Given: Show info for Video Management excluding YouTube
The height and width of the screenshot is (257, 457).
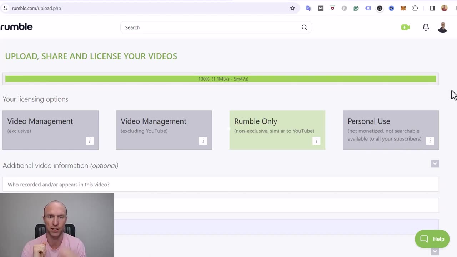Looking at the screenshot, I should (x=203, y=141).
